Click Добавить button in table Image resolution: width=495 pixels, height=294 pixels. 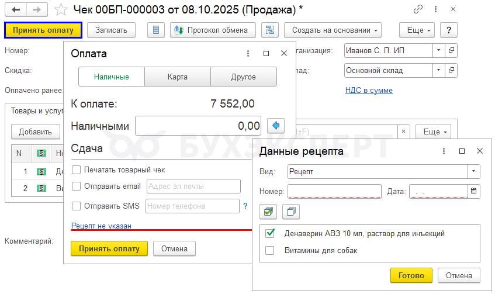35,132
